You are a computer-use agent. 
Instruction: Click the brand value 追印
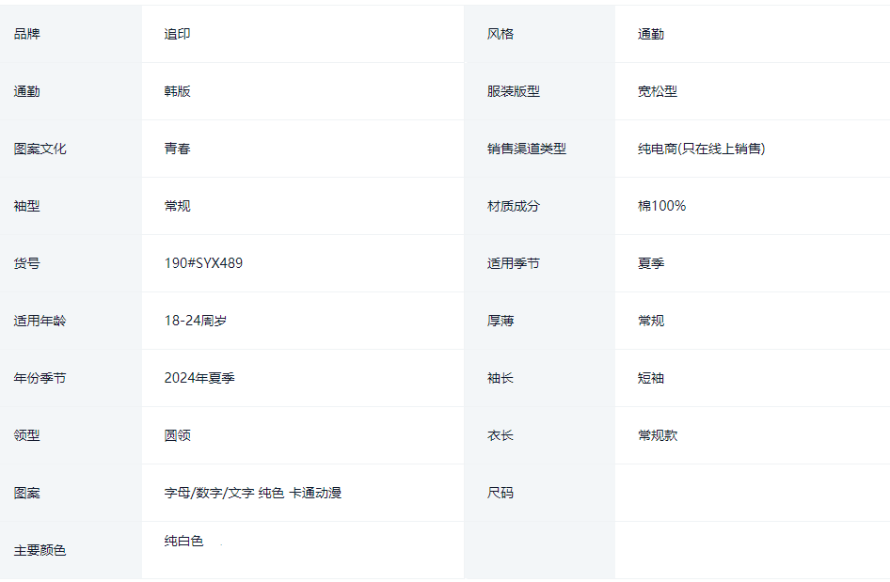click(x=178, y=34)
